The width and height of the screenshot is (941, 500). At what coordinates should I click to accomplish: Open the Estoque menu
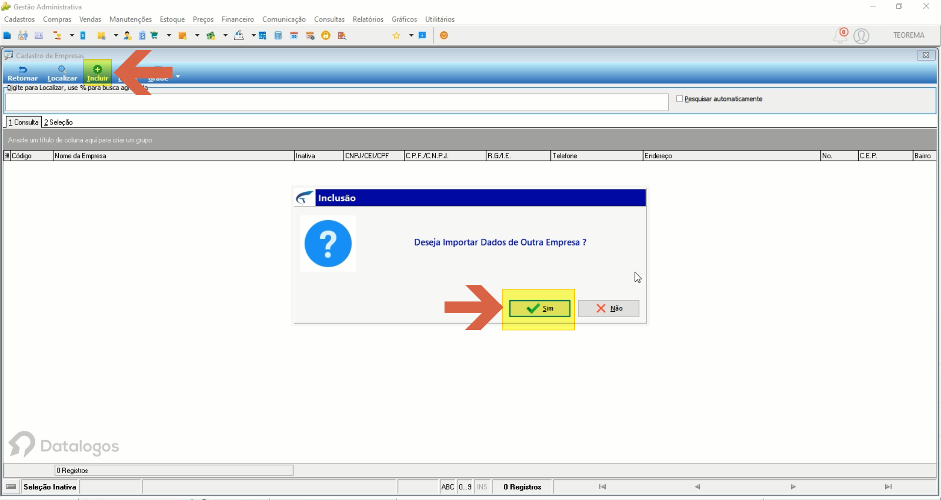click(x=172, y=19)
